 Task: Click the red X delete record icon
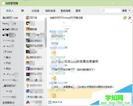point(130,18)
